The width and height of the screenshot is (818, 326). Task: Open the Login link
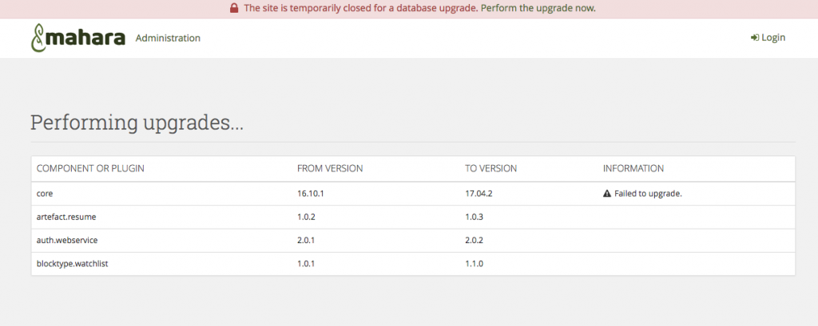click(768, 37)
